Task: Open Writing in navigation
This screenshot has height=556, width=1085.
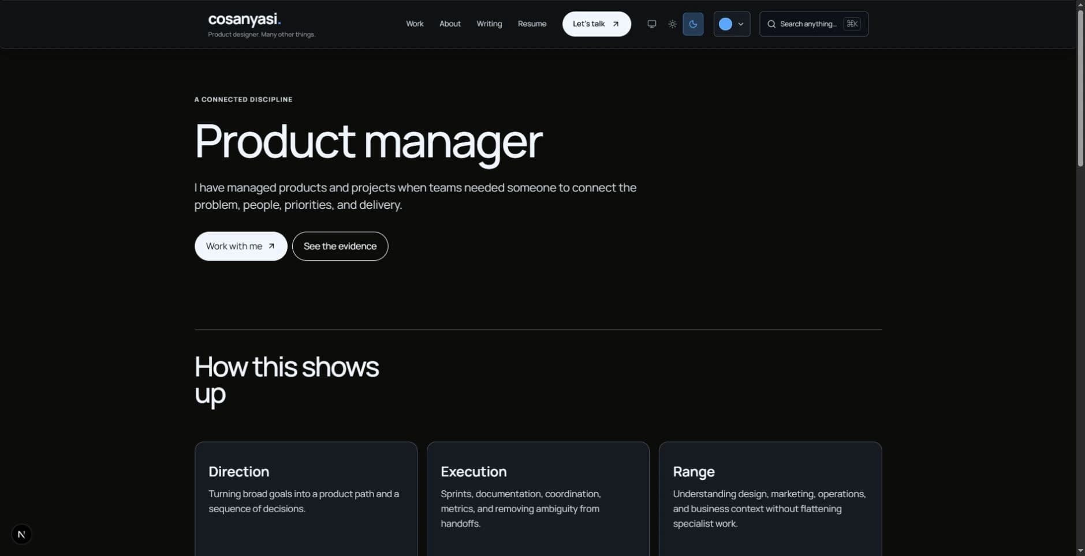Action: (489, 24)
